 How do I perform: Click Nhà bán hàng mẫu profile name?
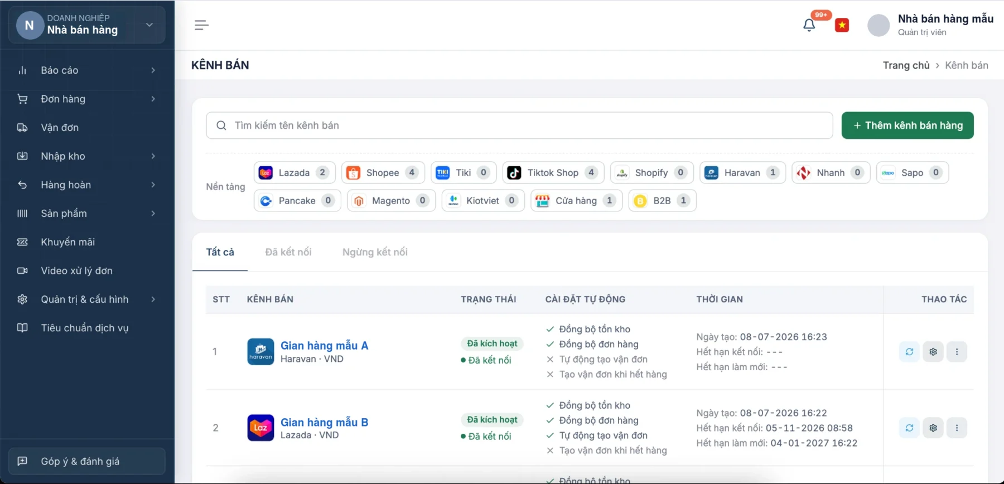(x=945, y=18)
